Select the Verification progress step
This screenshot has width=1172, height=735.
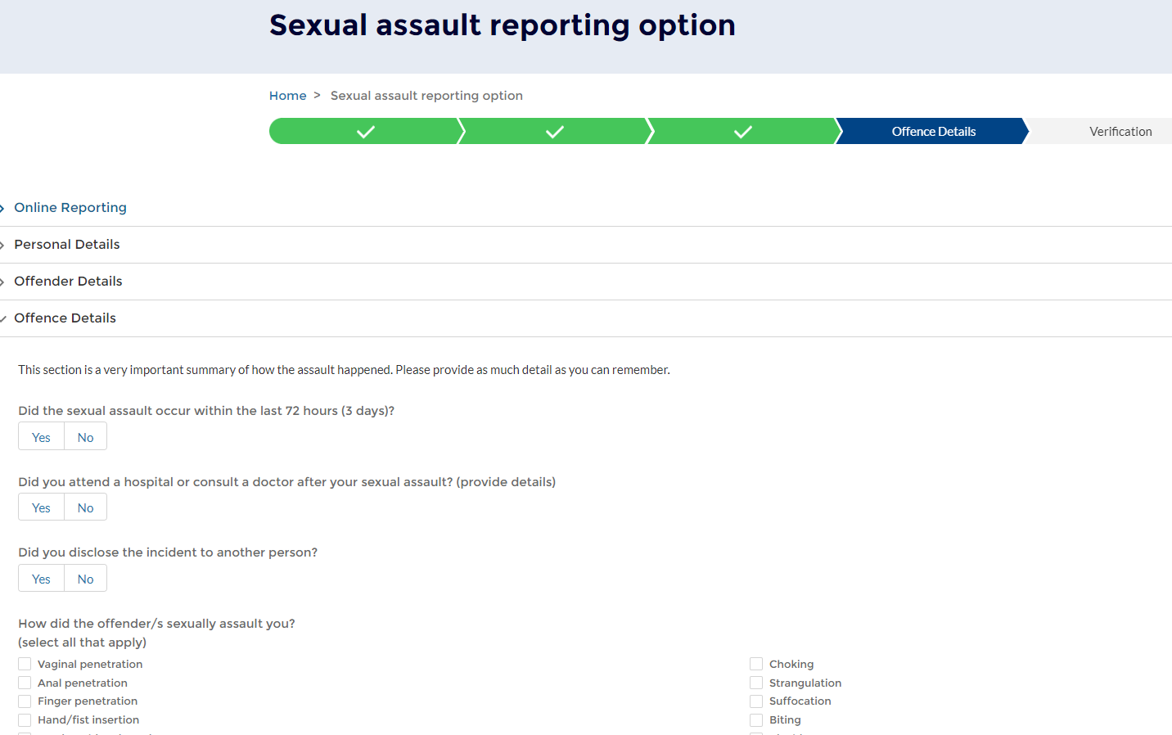click(1120, 131)
